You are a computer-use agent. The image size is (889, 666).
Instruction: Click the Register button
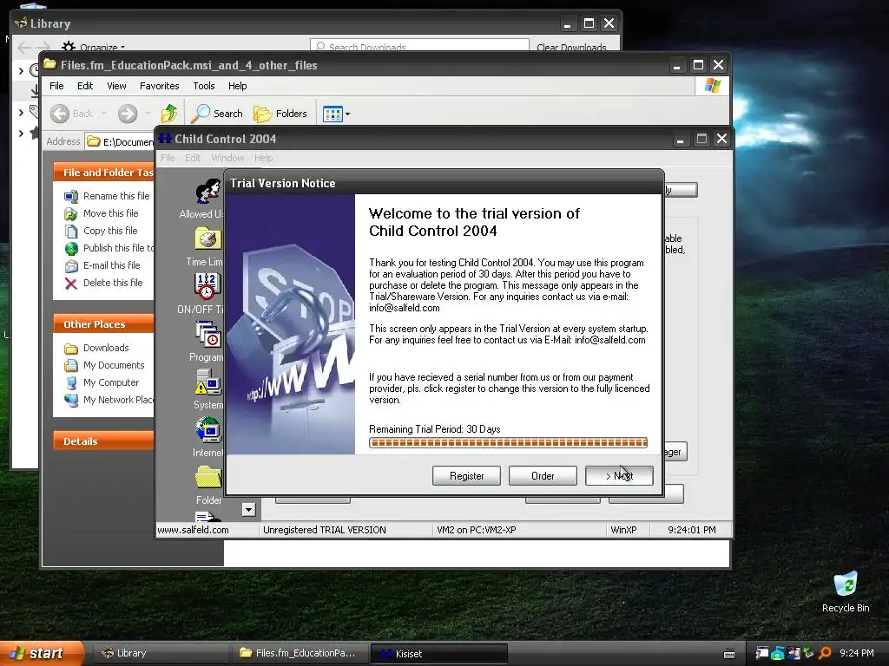pyautogui.click(x=466, y=476)
